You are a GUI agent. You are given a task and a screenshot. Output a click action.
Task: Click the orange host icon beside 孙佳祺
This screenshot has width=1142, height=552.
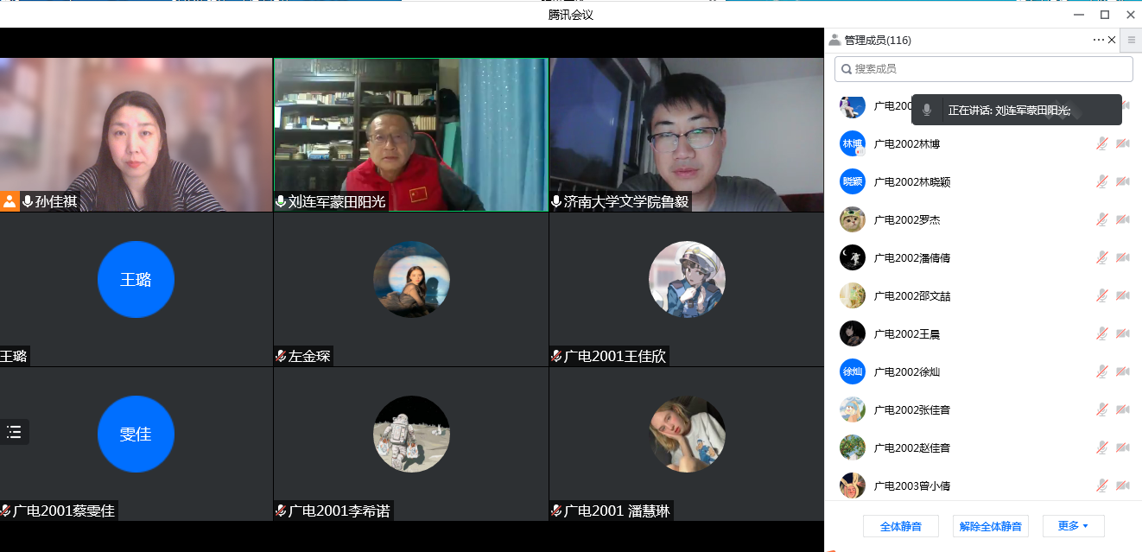tap(10, 201)
